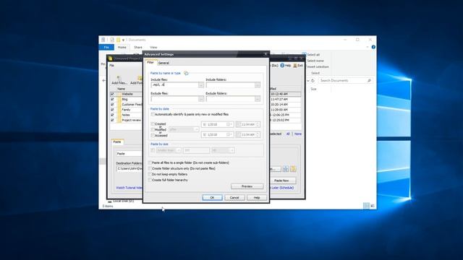Click into the Include files input field
Image resolution: width=463 pixels, height=260 pixels.
click(x=174, y=85)
